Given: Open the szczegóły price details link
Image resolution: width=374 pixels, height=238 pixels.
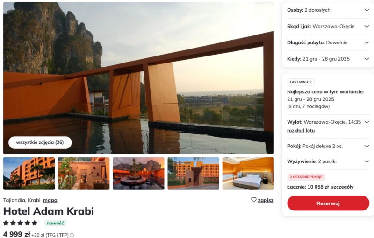Looking at the screenshot, I should [x=342, y=187].
